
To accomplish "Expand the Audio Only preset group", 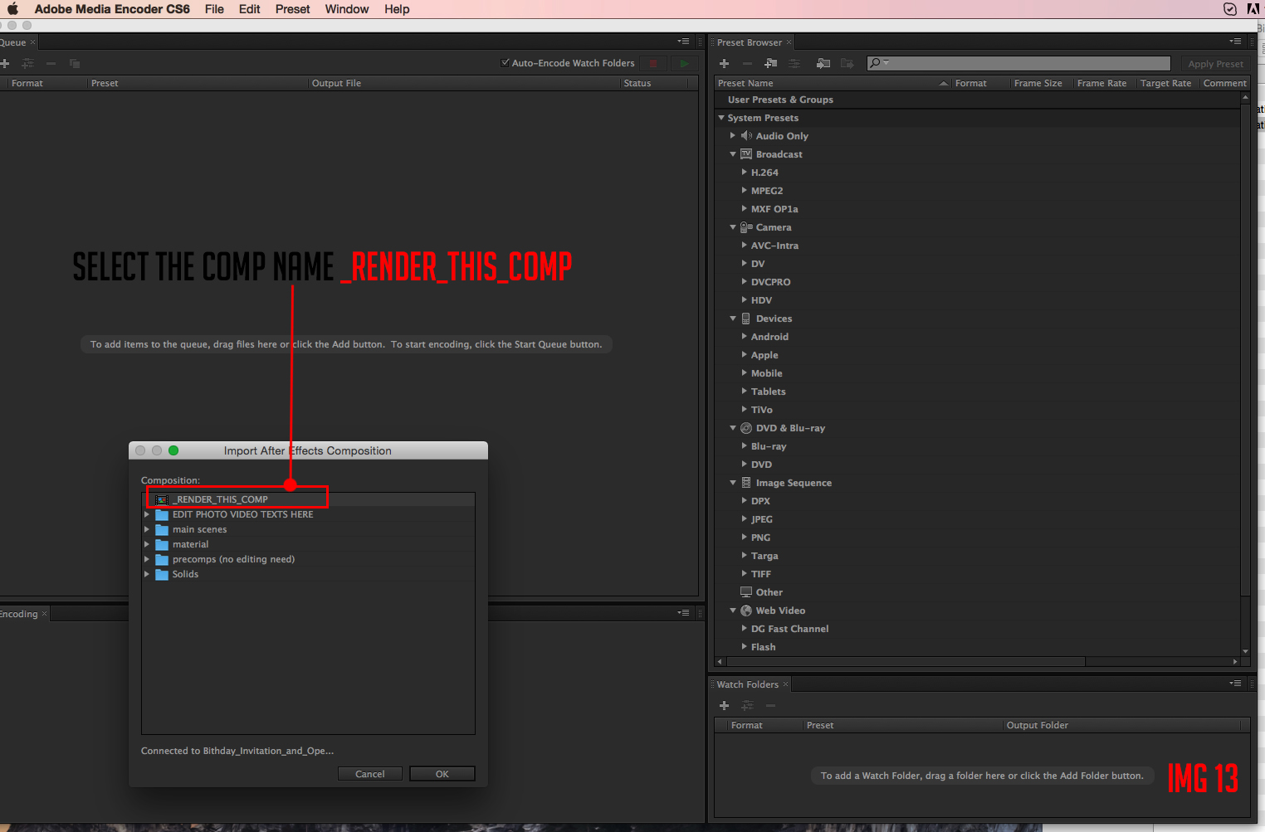I will point(733,135).
